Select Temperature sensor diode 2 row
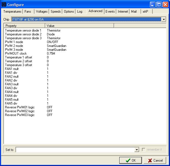170x166 pixels. pos(23,34)
